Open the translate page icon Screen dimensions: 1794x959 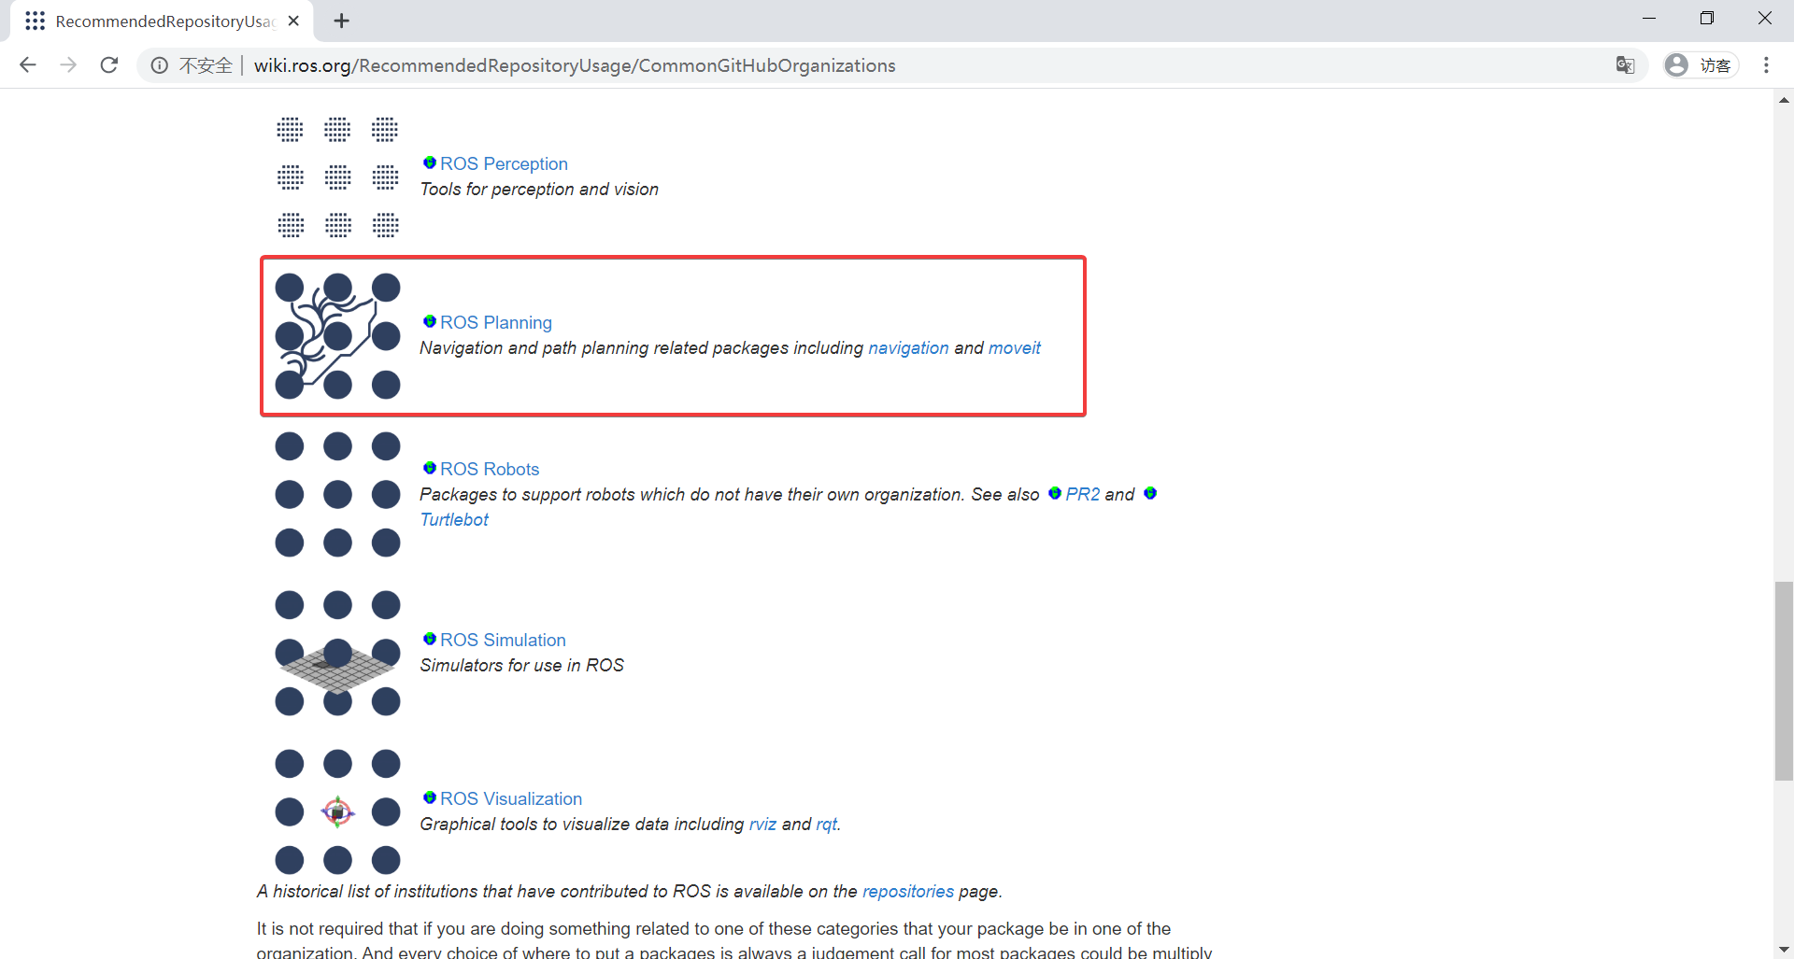tap(1626, 64)
